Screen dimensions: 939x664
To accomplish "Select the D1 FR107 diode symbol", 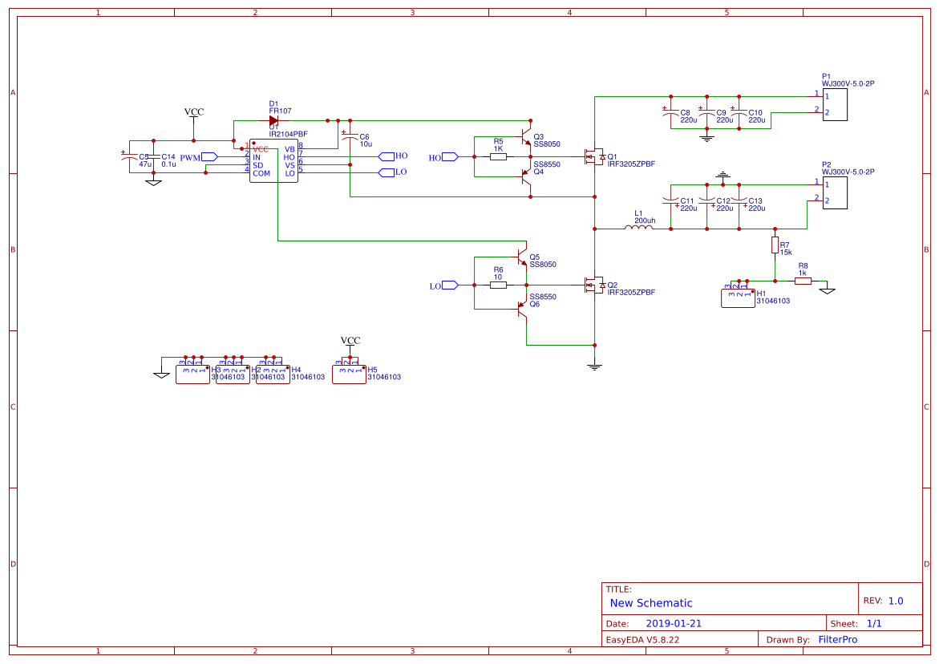I will point(273,120).
